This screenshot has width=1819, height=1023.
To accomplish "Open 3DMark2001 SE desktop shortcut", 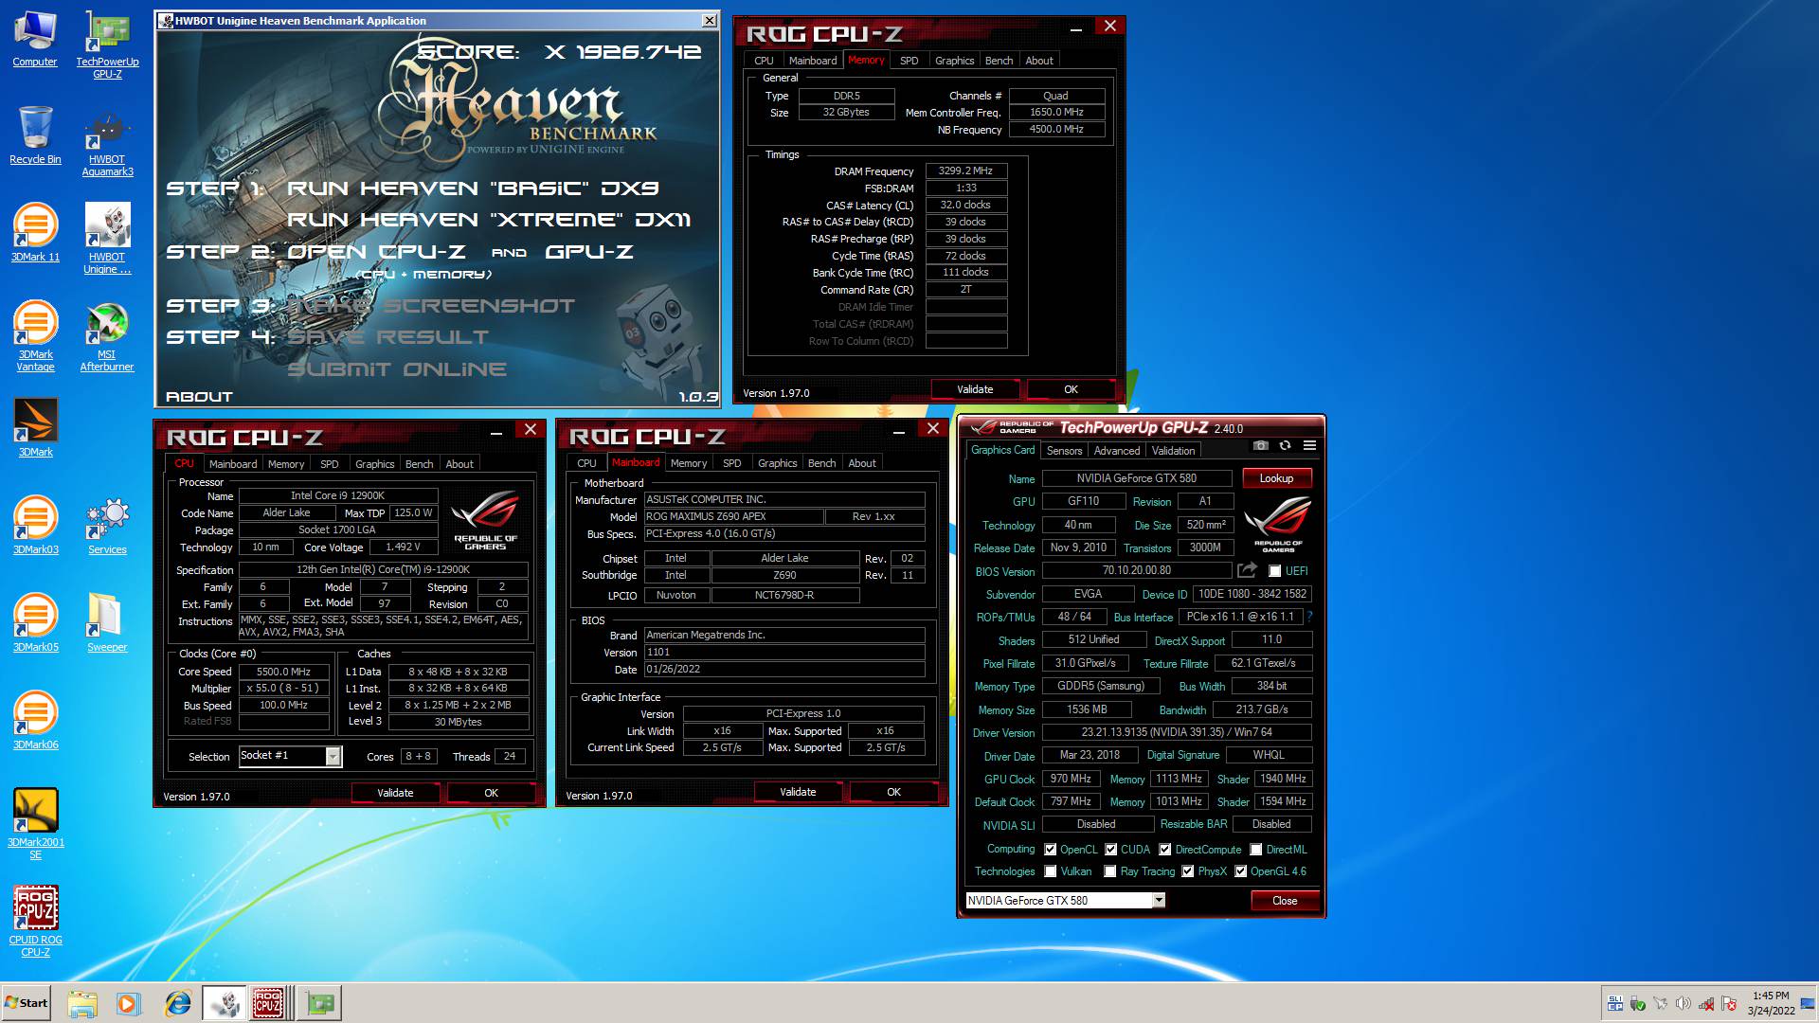I will point(35,824).
